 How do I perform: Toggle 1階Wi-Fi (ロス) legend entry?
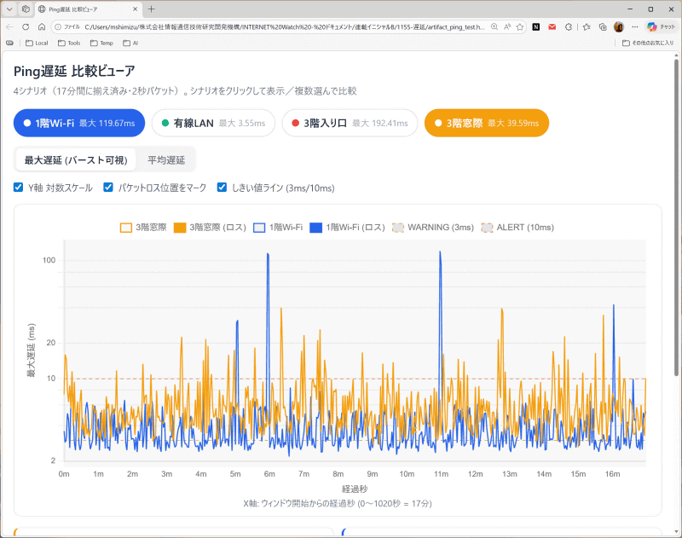pyautogui.click(x=348, y=228)
